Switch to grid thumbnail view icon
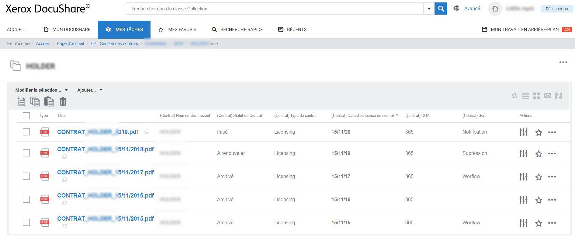Image resolution: width=575 pixels, height=238 pixels. [x=537, y=96]
